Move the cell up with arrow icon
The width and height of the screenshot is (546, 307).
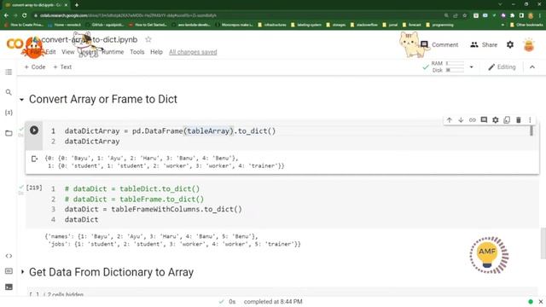pos(450,120)
